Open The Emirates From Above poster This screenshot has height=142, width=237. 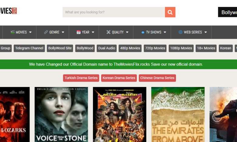178,115
